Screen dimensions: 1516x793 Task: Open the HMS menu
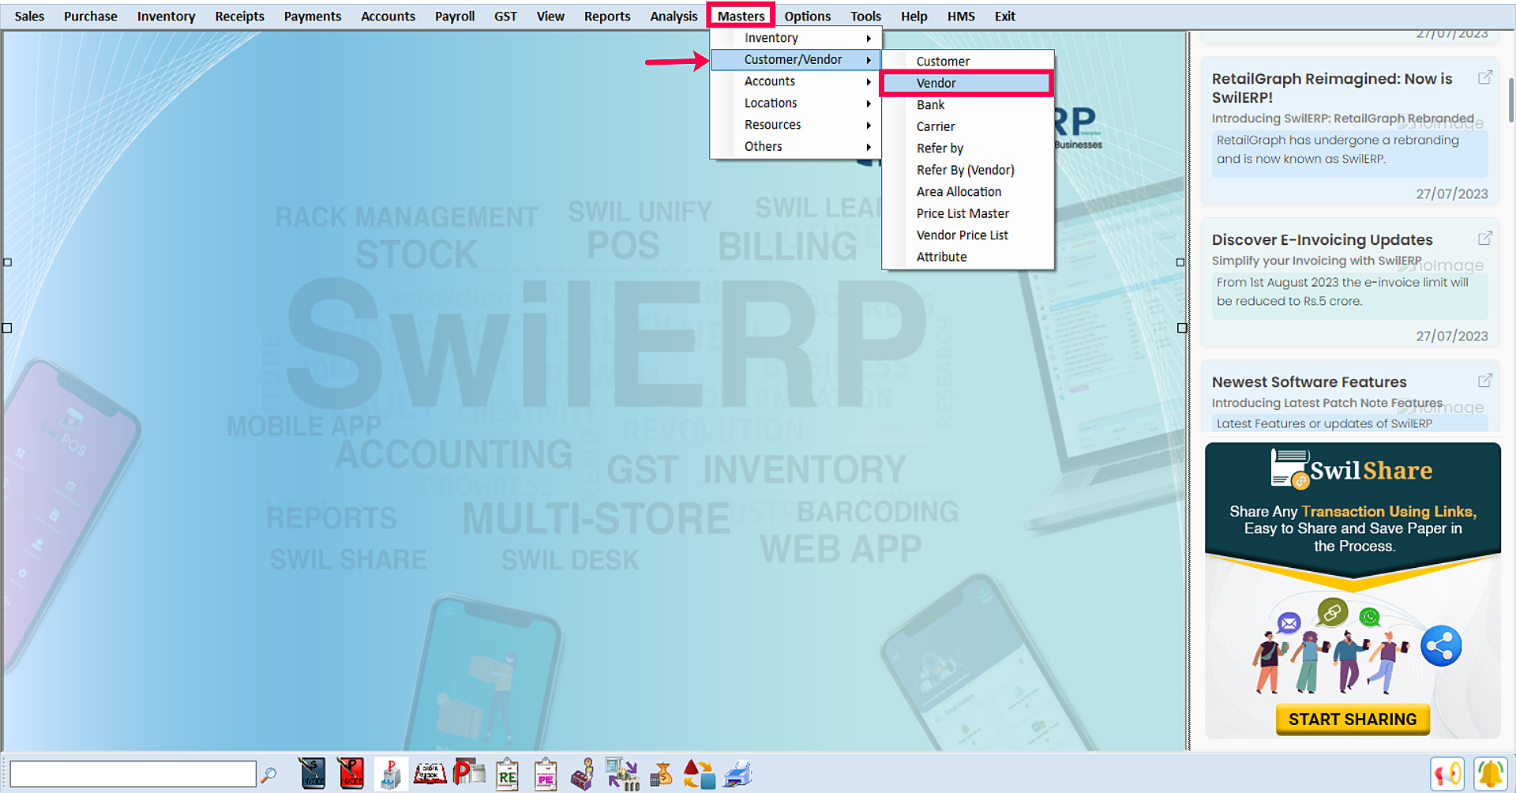[961, 16]
